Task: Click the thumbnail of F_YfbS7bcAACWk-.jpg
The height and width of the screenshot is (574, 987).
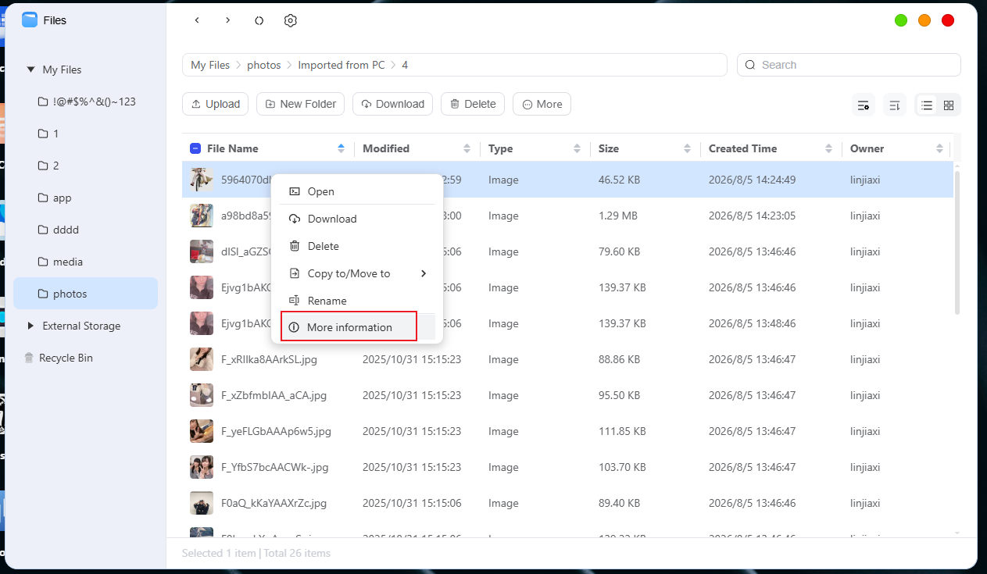Action: tap(202, 467)
